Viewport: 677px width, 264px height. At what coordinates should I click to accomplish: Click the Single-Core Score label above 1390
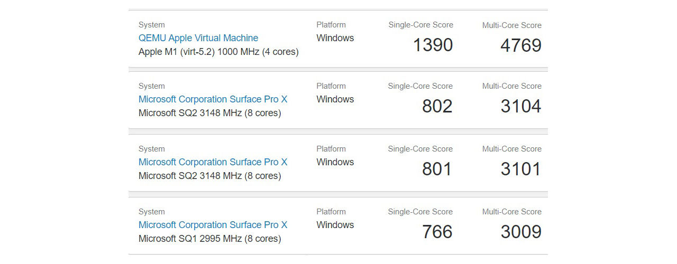tap(420, 25)
